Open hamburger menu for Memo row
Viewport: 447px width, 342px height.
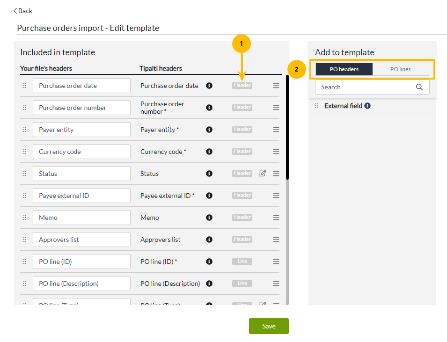pyautogui.click(x=276, y=218)
